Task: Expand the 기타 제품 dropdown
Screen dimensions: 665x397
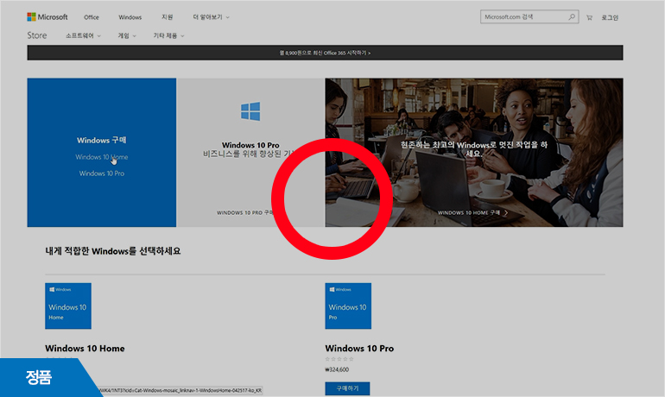Action: (168, 35)
